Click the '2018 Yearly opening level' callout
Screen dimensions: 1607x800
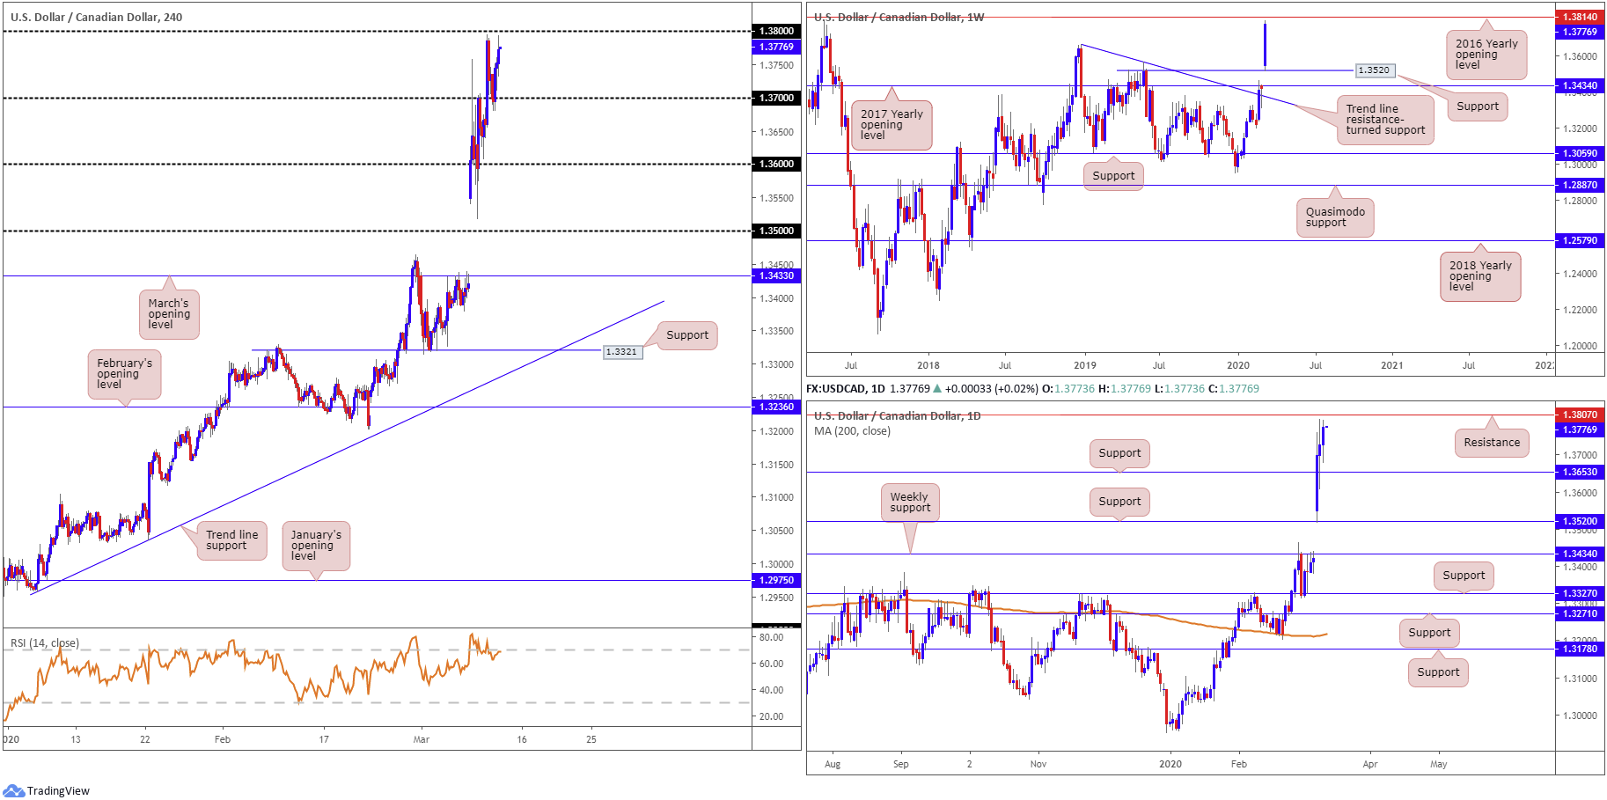pyautogui.click(x=1480, y=276)
